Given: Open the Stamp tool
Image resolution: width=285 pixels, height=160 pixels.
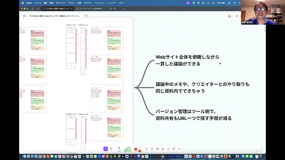Looking at the screenshot, I should 163,149.
